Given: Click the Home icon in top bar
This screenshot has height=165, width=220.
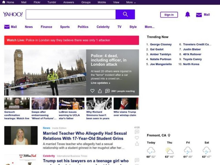Looking at the screenshot, I should 4,2.
